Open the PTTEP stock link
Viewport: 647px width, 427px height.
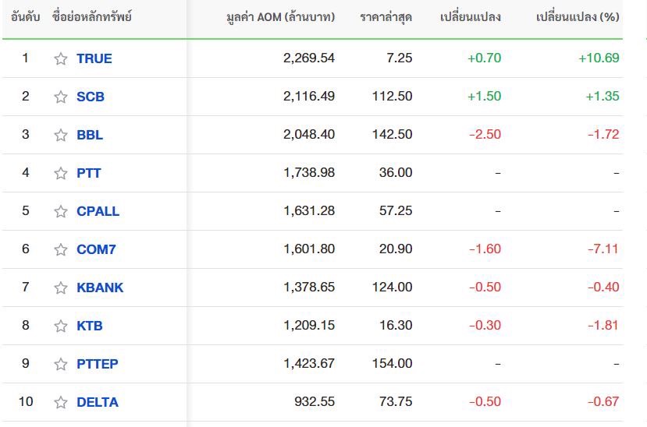point(98,364)
